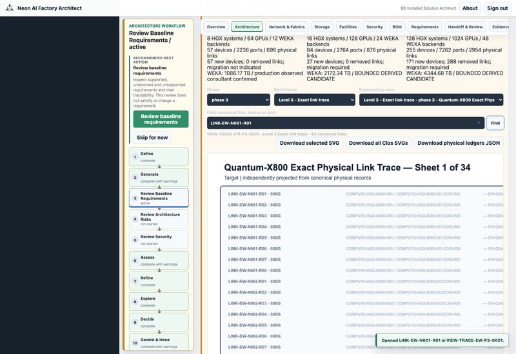Select workflow step 1 Define
The image size is (516, 354).
(x=159, y=156)
